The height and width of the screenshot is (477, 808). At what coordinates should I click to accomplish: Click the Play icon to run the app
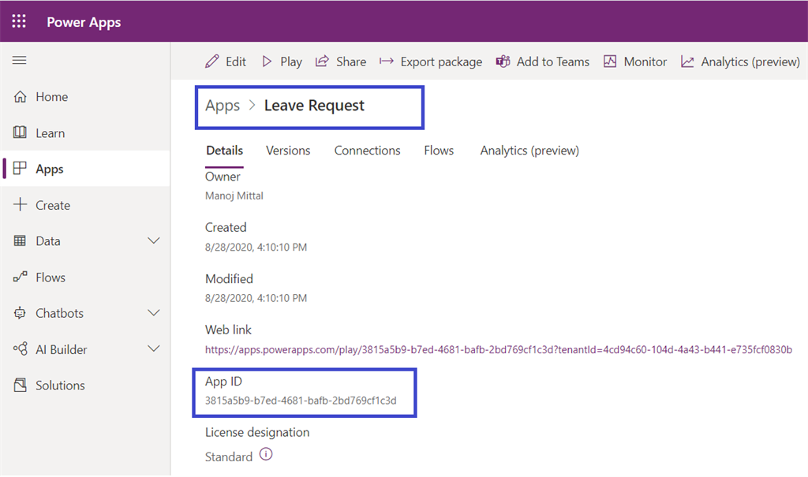(x=268, y=61)
